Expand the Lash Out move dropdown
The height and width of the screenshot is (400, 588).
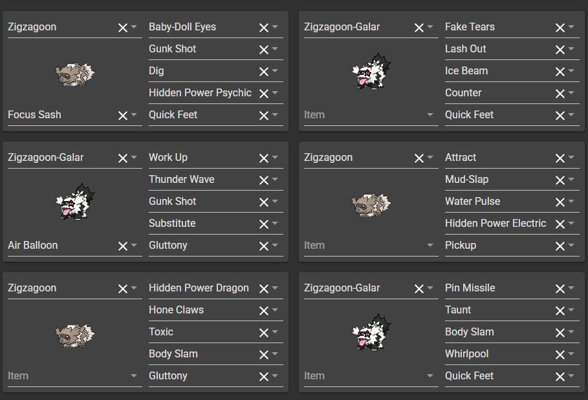coord(572,49)
